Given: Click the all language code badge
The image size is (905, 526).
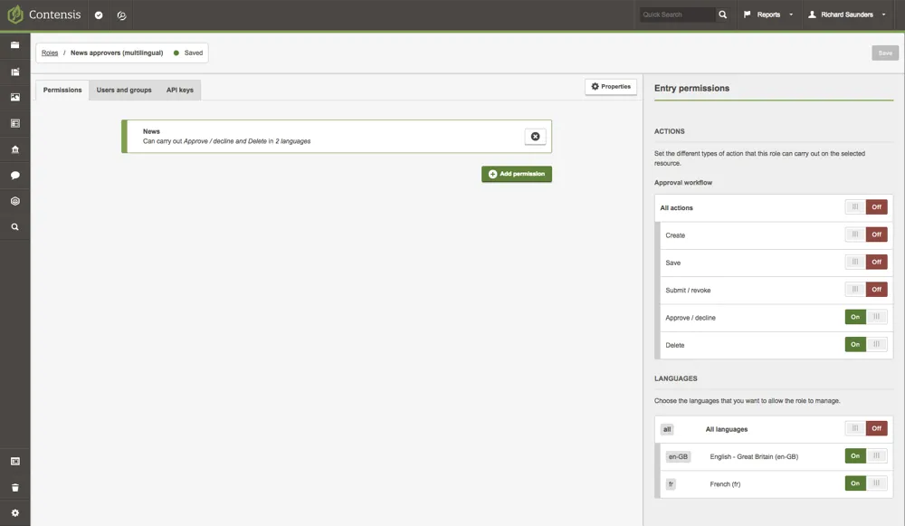Looking at the screenshot, I should (x=667, y=429).
